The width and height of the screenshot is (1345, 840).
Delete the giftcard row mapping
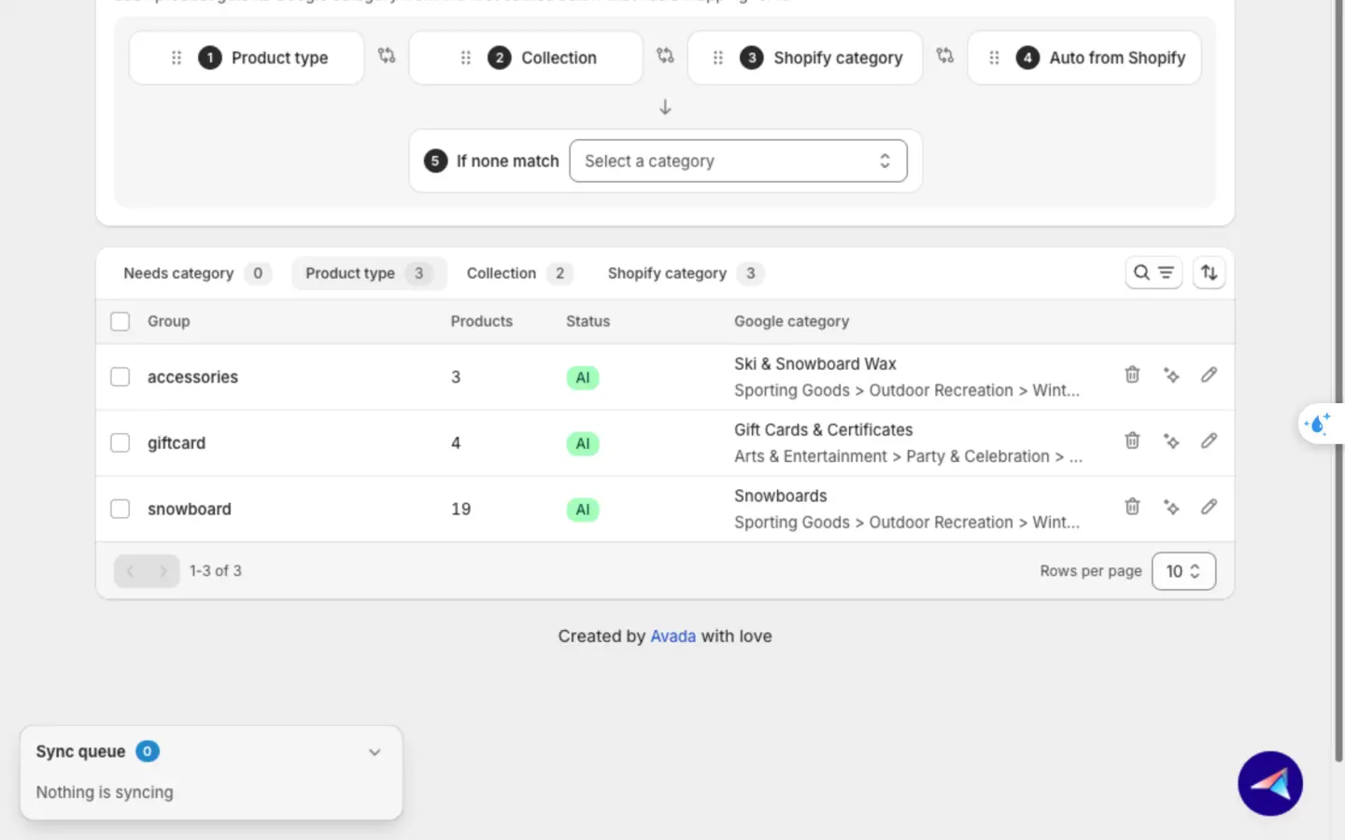tap(1132, 441)
